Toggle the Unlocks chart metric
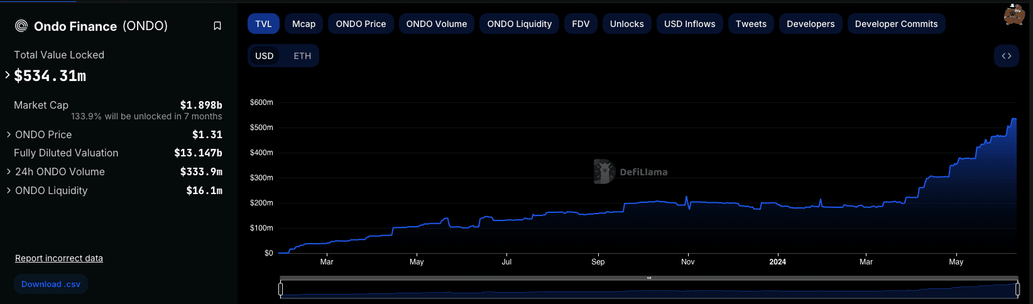Viewport: 1033px width, 304px height. pos(627,24)
